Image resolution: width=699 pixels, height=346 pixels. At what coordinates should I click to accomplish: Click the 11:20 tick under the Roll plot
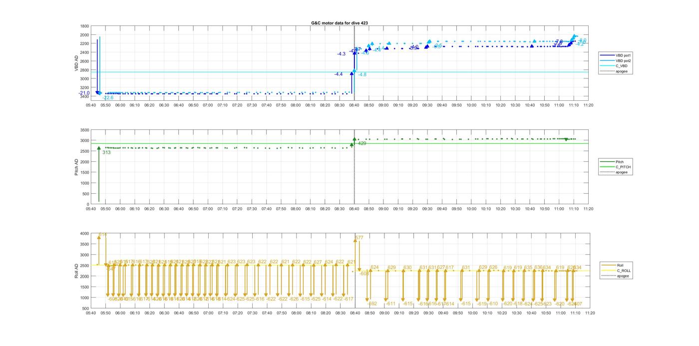589,313
